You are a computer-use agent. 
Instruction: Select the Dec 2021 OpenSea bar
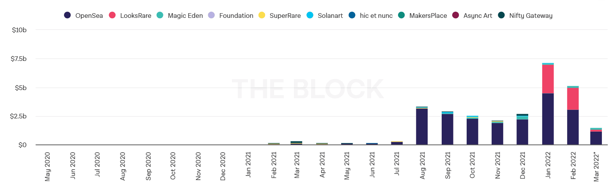coord(522,132)
